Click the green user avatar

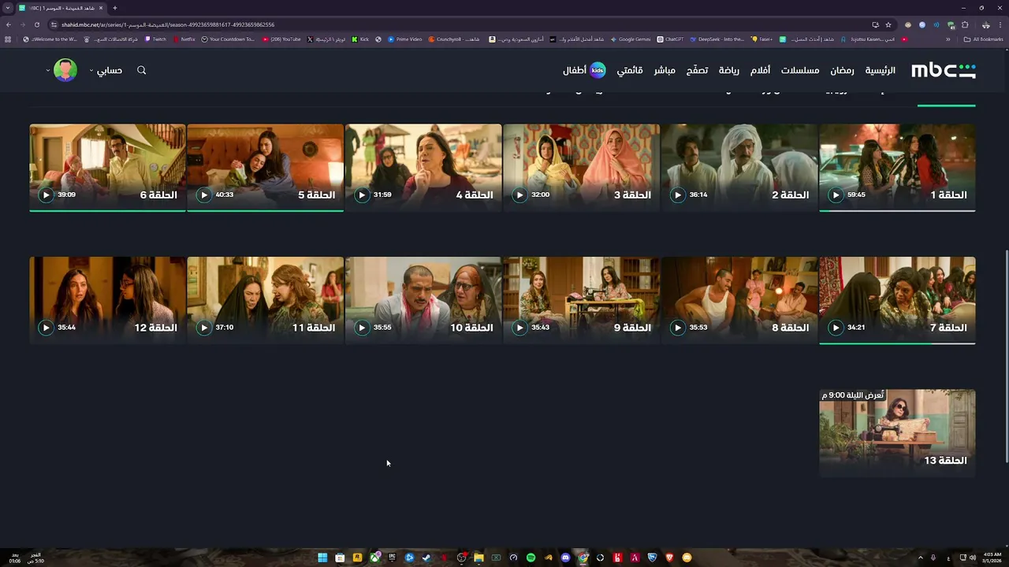click(65, 70)
